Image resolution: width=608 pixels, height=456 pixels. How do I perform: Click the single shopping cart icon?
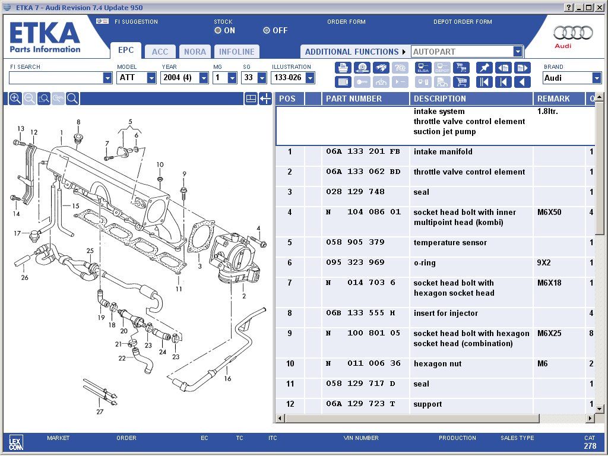[x=461, y=82]
